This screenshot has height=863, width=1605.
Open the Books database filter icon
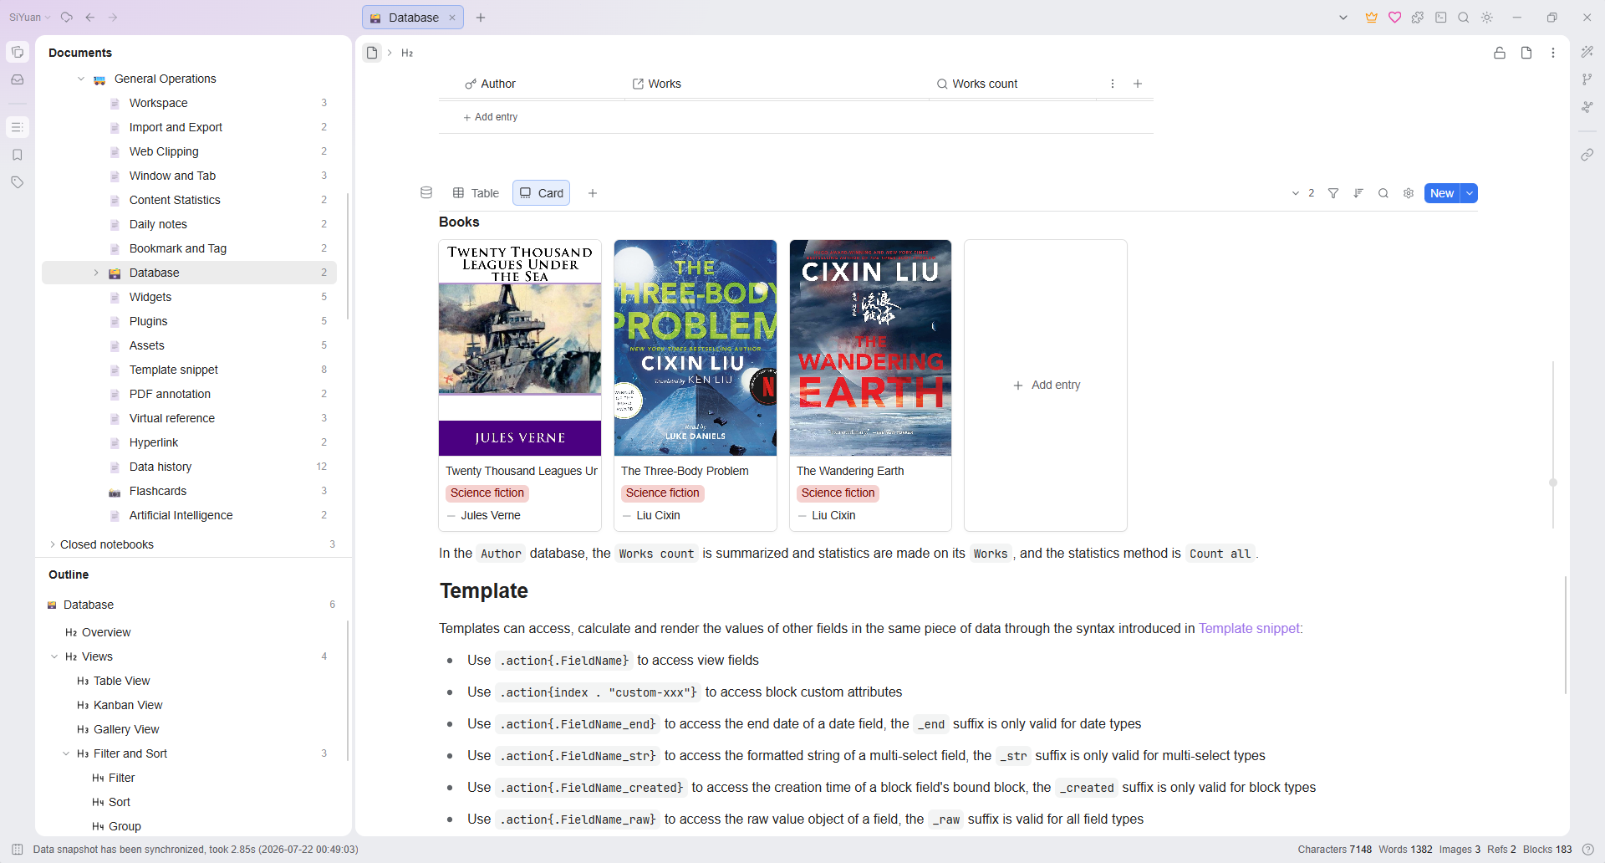click(1333, 193)
